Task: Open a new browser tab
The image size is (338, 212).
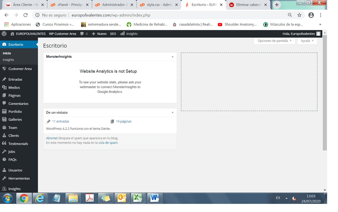Action: 277,5
